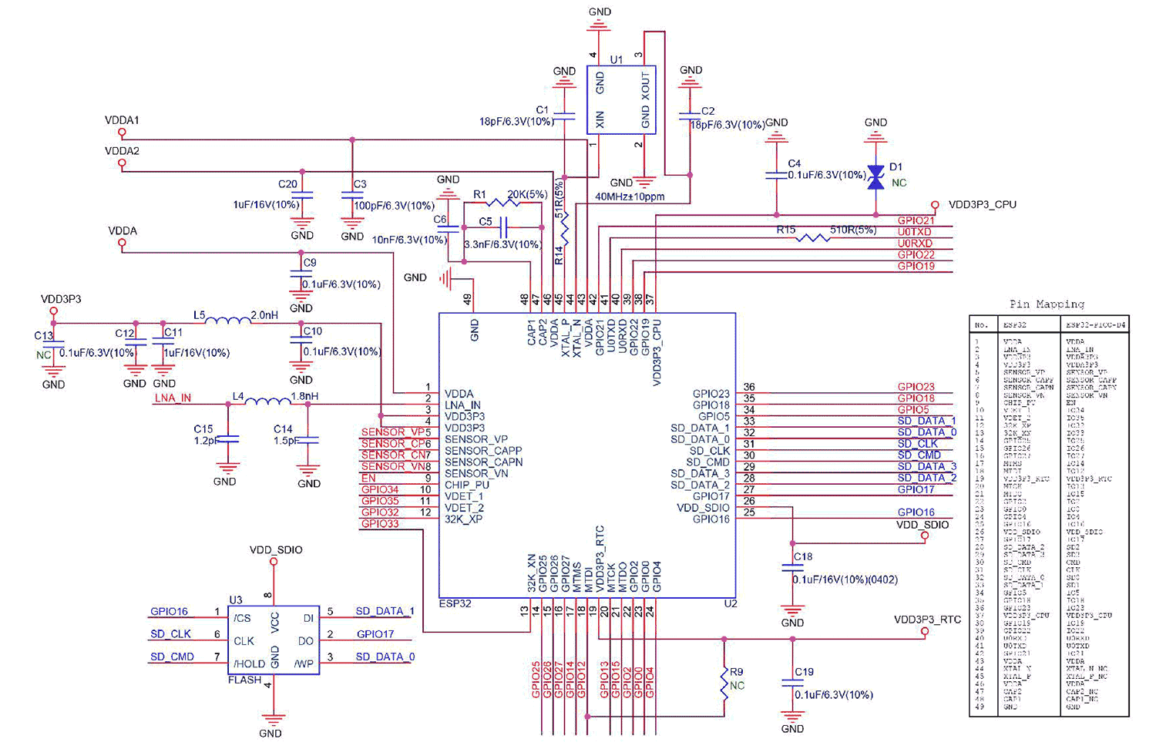Click the ESP32 component name under the chip
The image size is (1156, 749).
coord(455,603)
